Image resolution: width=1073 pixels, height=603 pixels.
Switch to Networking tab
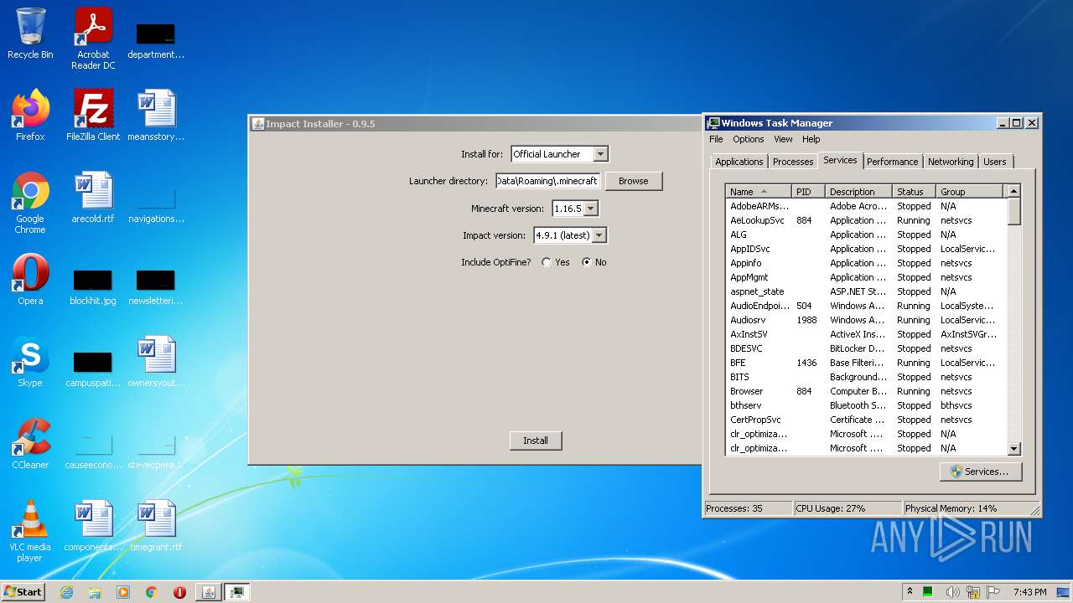pos(951,162)
